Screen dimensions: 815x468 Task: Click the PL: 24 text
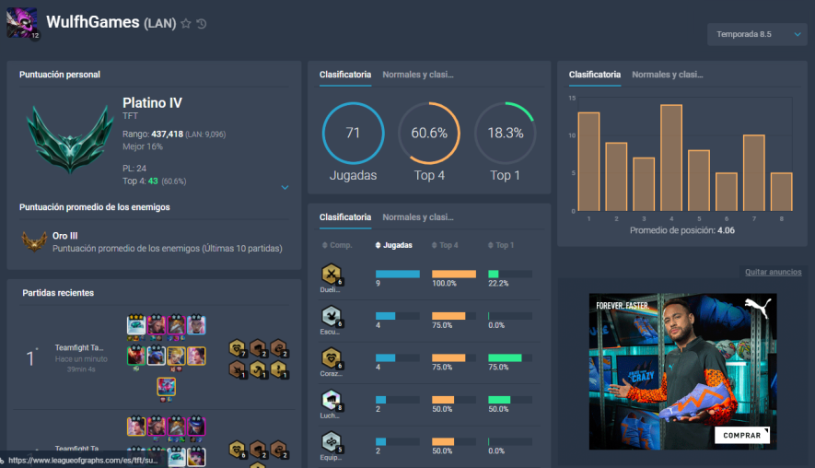click(134, 169)
